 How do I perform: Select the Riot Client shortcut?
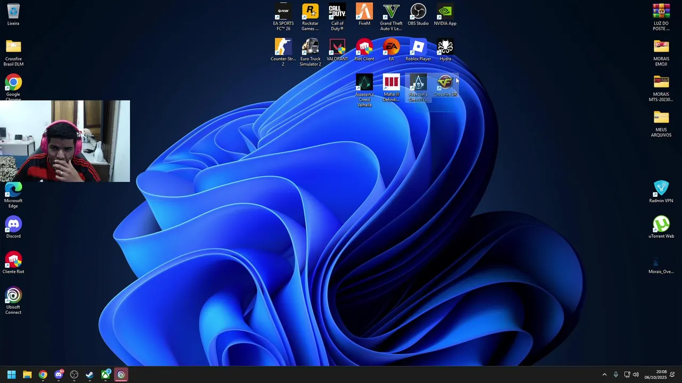click(364, 50)
